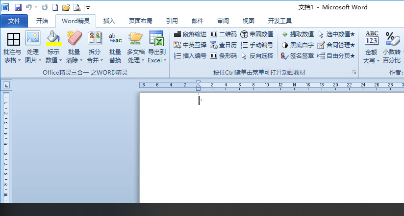
Task: Click the 金额大写 ABC 123 icon
Action: click(x=372, y=38)
